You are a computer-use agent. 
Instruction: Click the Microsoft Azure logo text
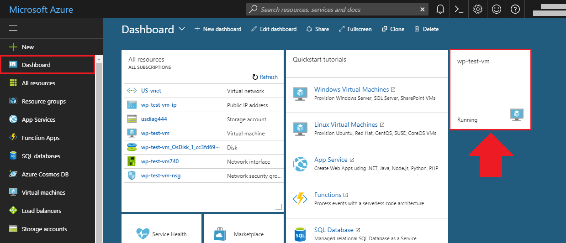tap(41, 10)
